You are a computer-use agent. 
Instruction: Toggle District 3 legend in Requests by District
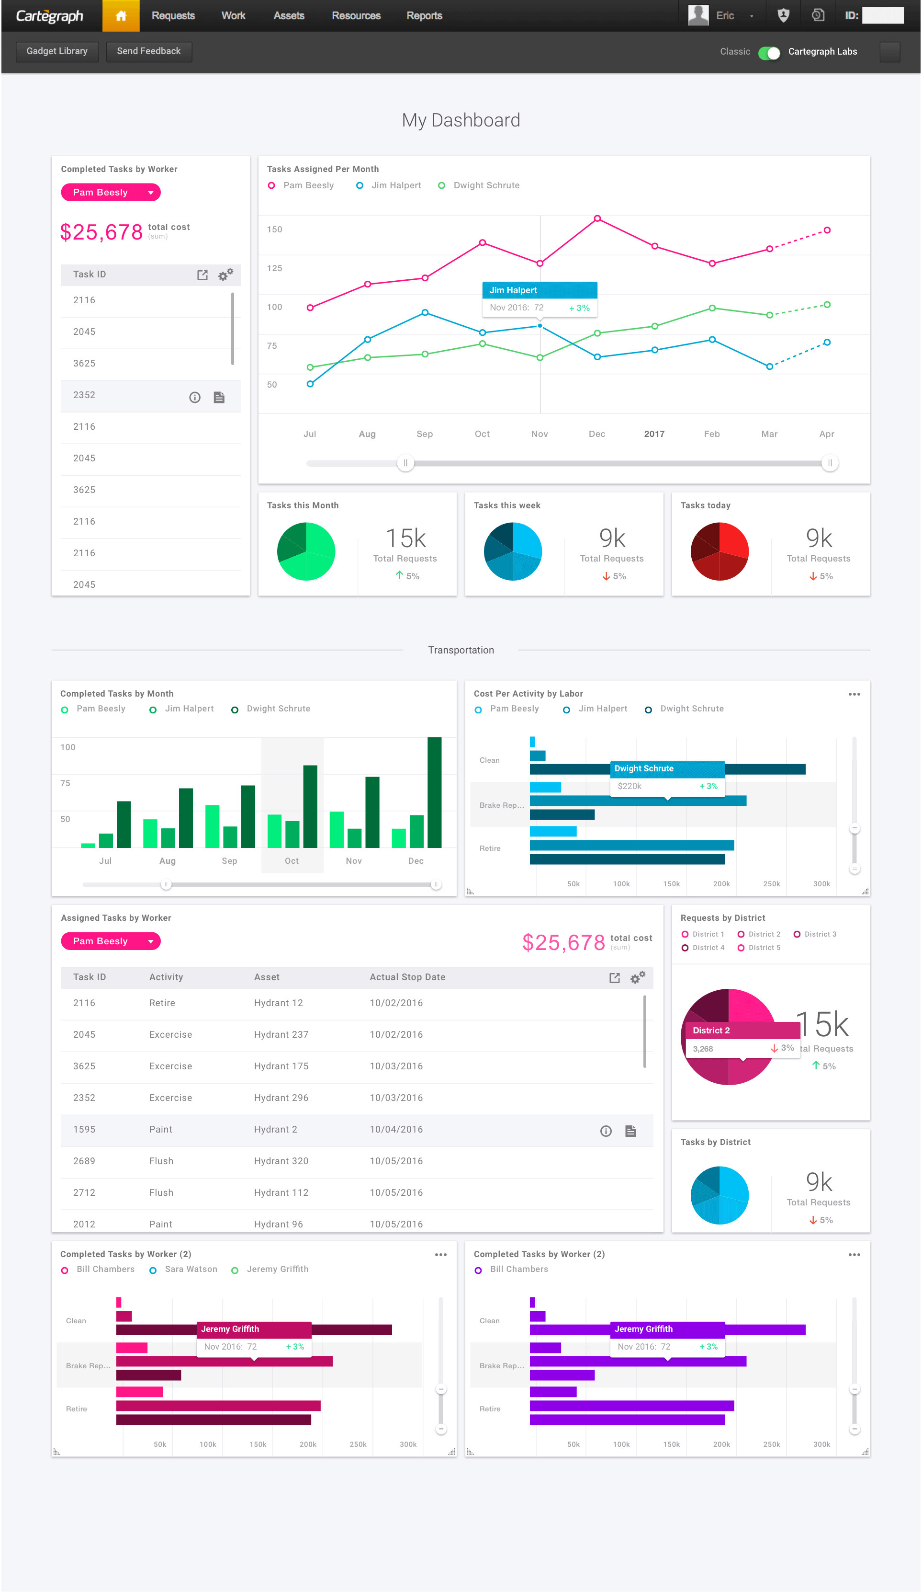[815, 934]
